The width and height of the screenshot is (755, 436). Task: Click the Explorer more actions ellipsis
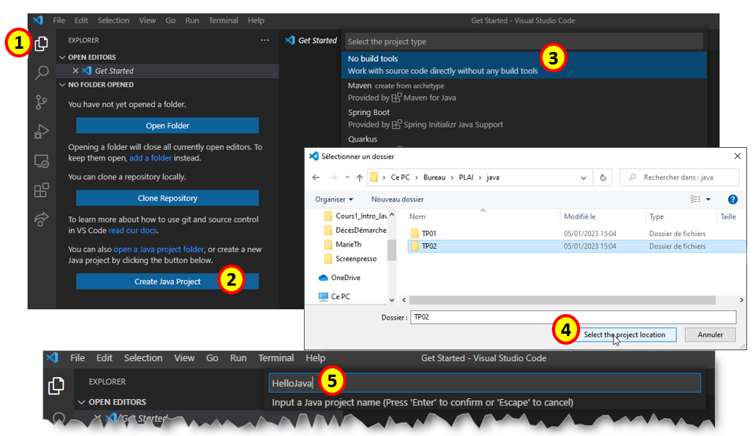point(265,40)
